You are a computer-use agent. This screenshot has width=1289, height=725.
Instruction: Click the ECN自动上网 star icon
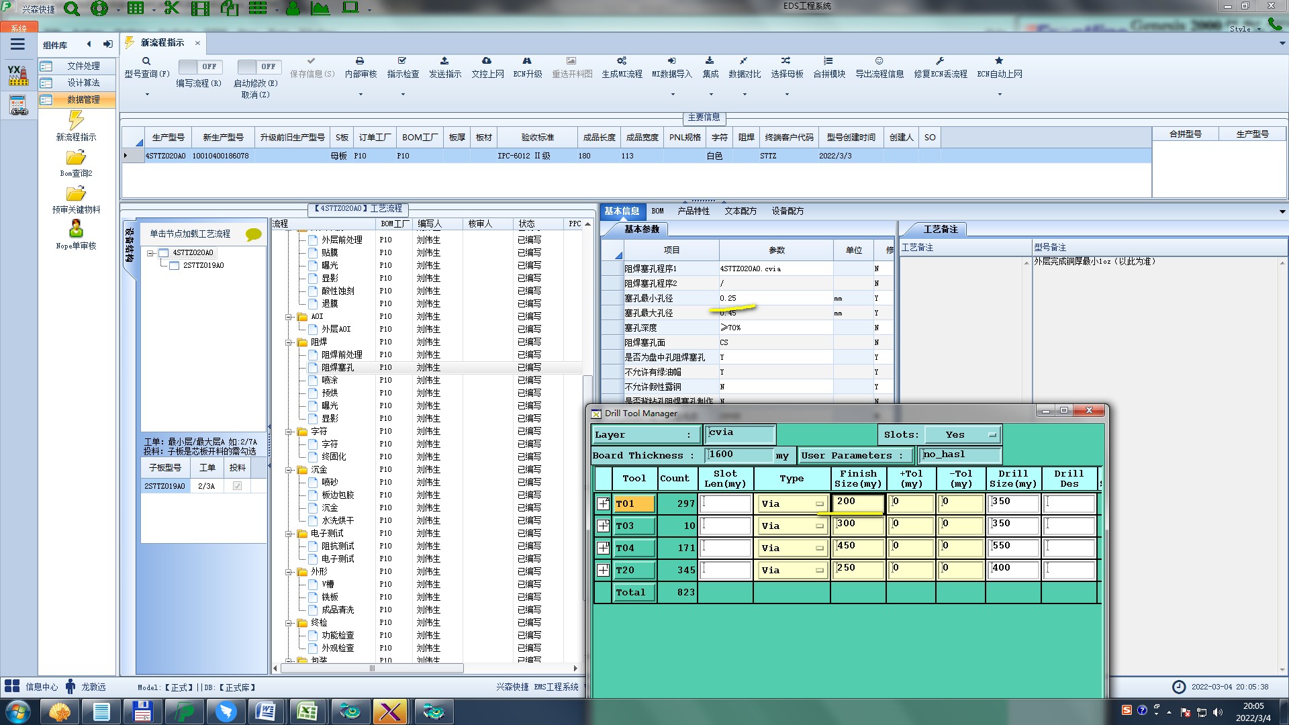pyautogui.click(x=999, y=61)
